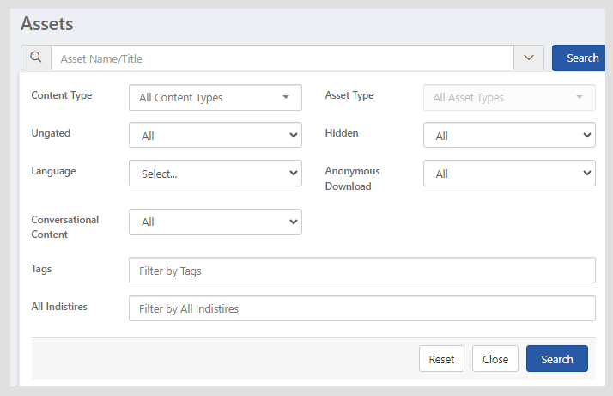The image size is (613, 396).
Task: Open the Anonymous Download dropdown
Action: (509, 174)
